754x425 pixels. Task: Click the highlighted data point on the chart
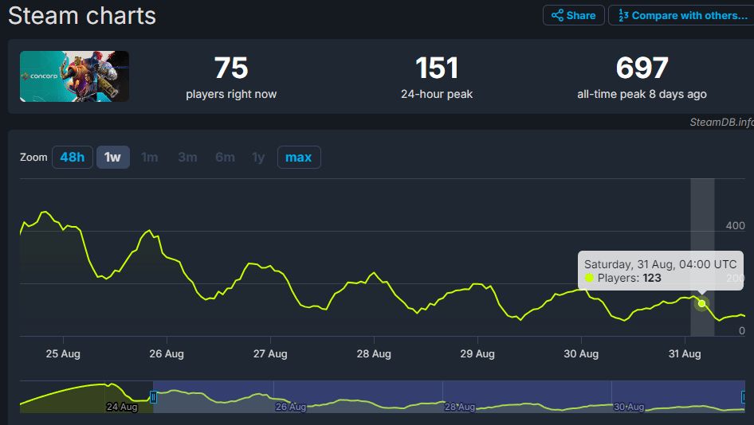pos(701,303)
